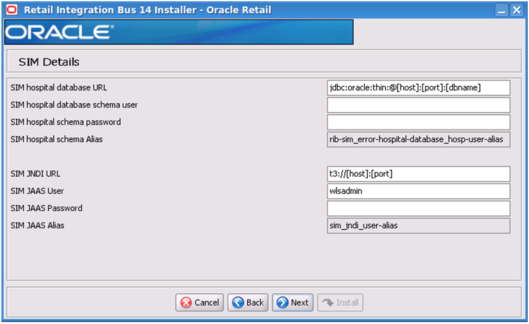This screenshot has width=529, height=324.
Task: Click the SIM JNDI URL input field
Action: tap(418, 174)
